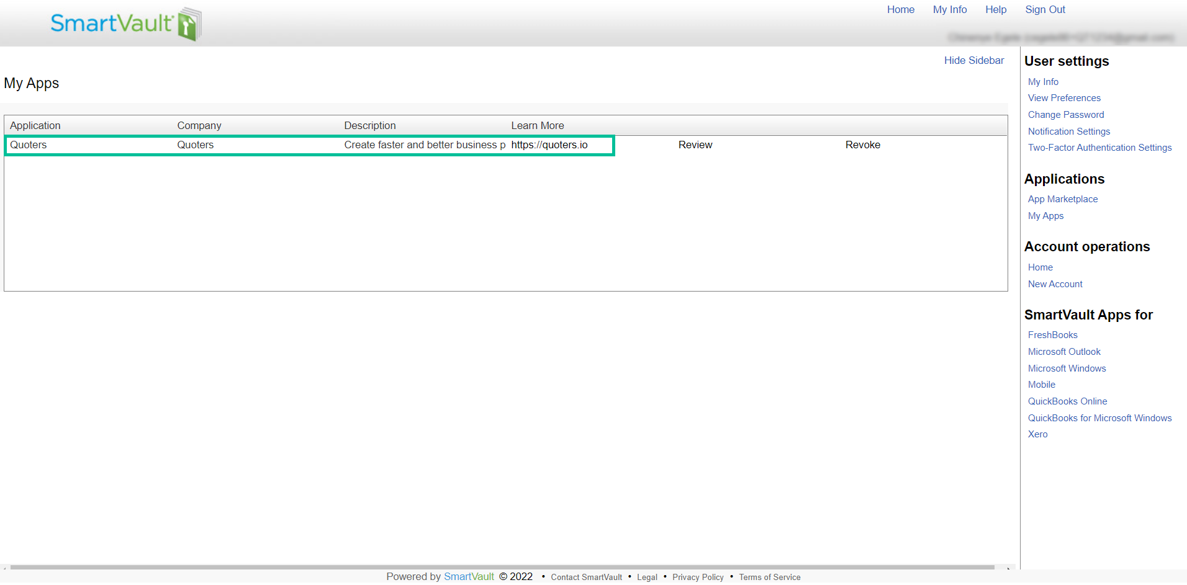Hide the sidebar
The width and height of the screenshot is (1187, 585).
pos(973,60)
